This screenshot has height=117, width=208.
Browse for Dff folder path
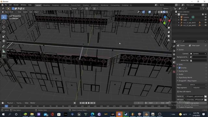pyautogui.click(x=205, y=100)
